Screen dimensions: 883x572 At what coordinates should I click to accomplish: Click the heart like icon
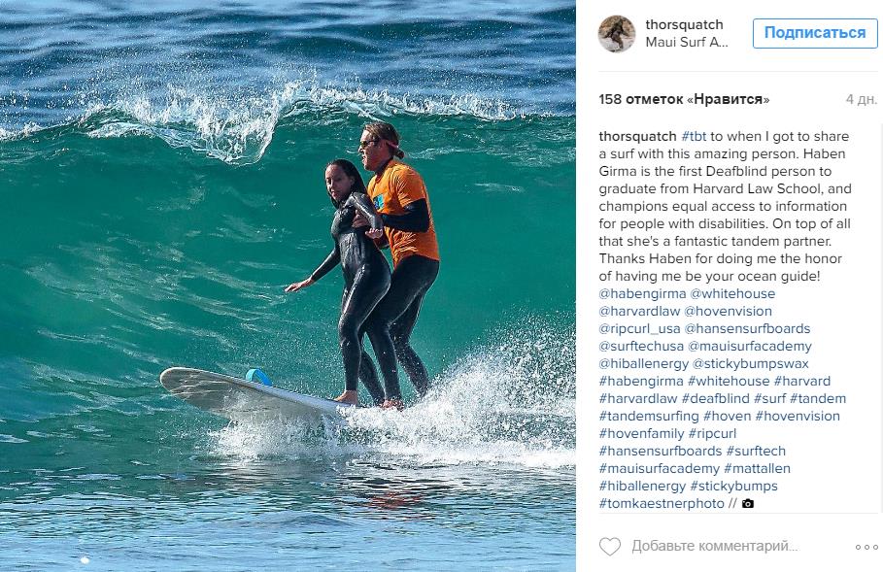click(609, 546)
